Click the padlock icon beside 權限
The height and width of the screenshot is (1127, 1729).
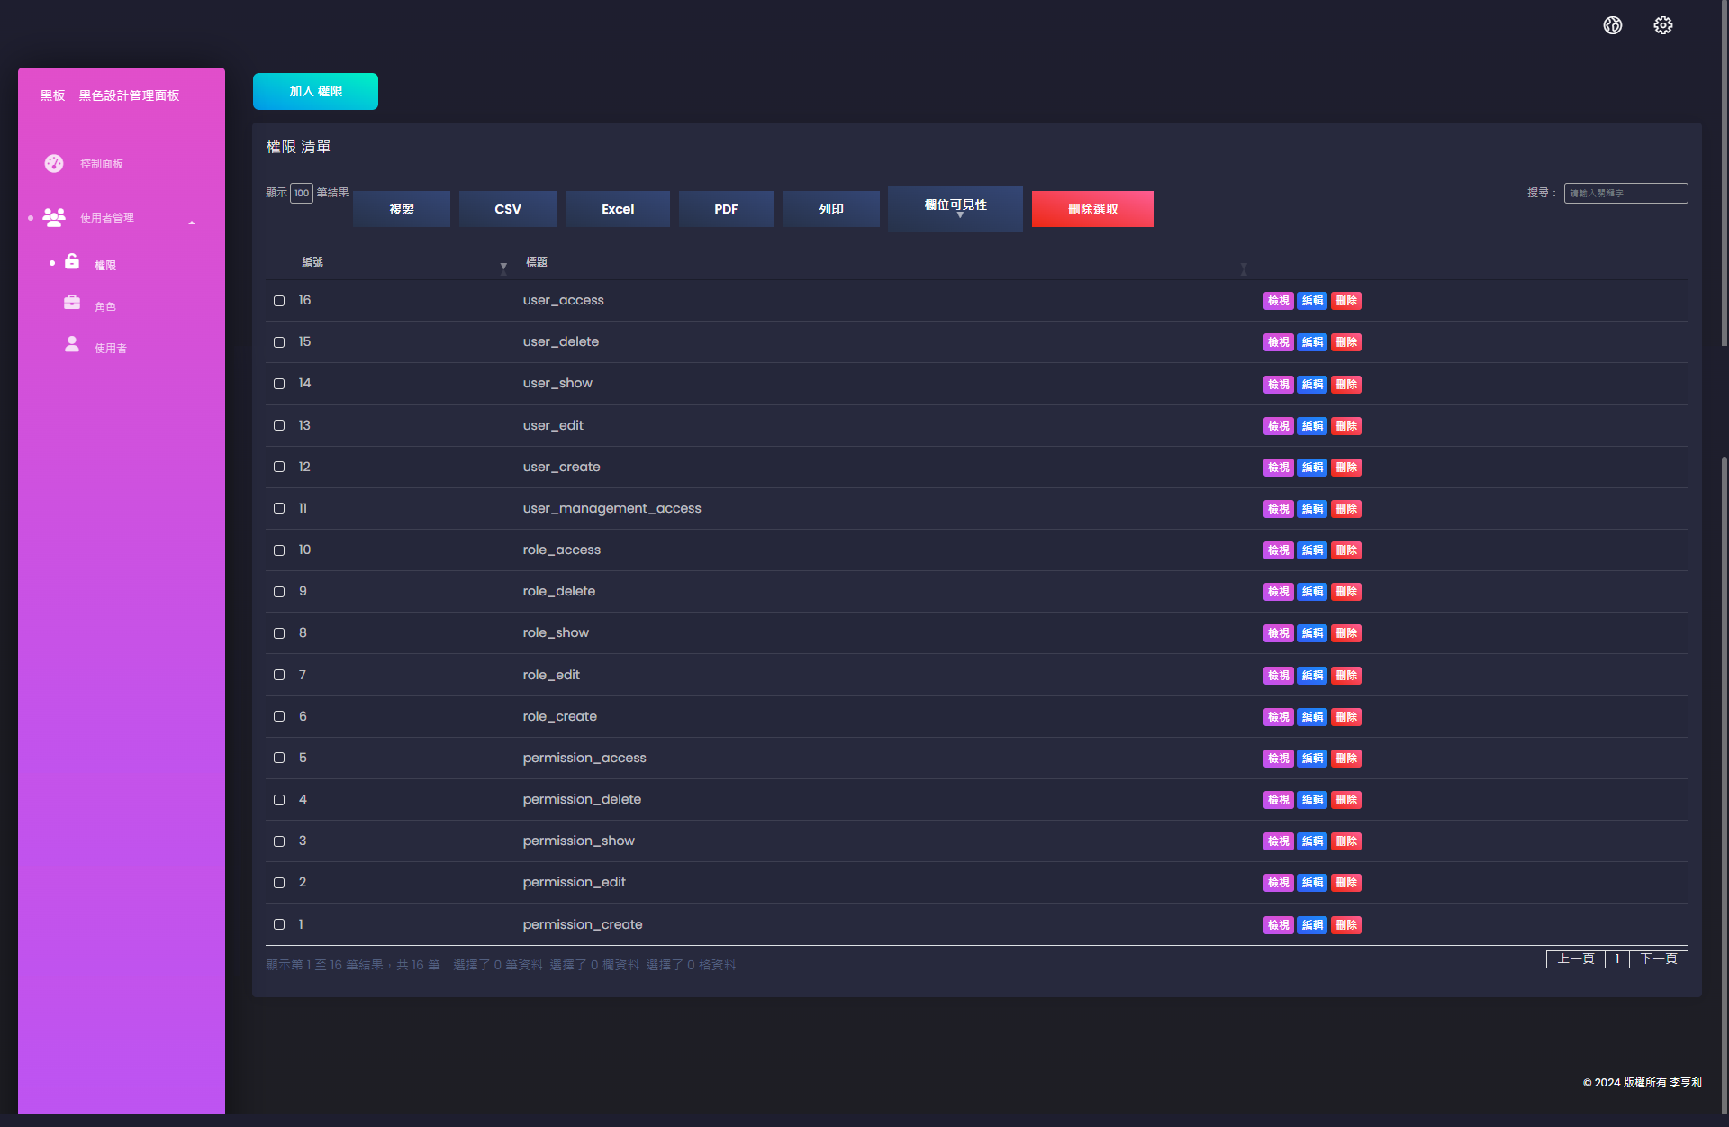pyautogui.click(x=72, y=261)
